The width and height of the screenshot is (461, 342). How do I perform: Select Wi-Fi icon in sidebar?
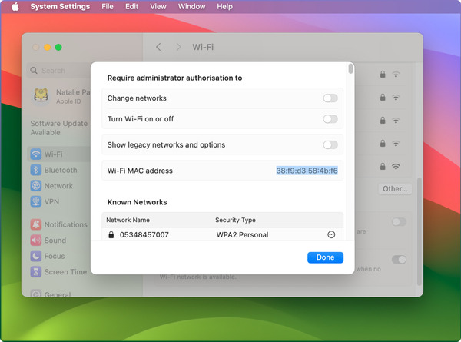[x=36, y=154]
